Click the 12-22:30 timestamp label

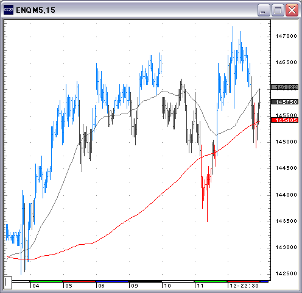click(x=244, y=286)
